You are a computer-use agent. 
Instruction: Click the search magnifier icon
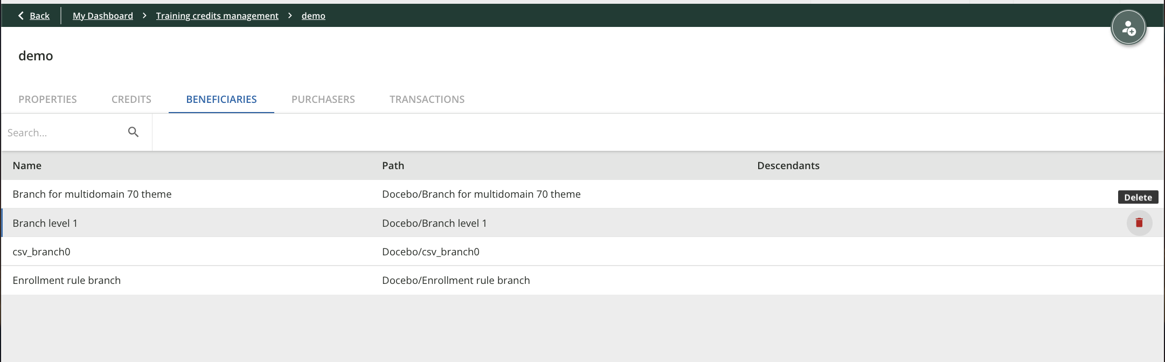(133, 132)
